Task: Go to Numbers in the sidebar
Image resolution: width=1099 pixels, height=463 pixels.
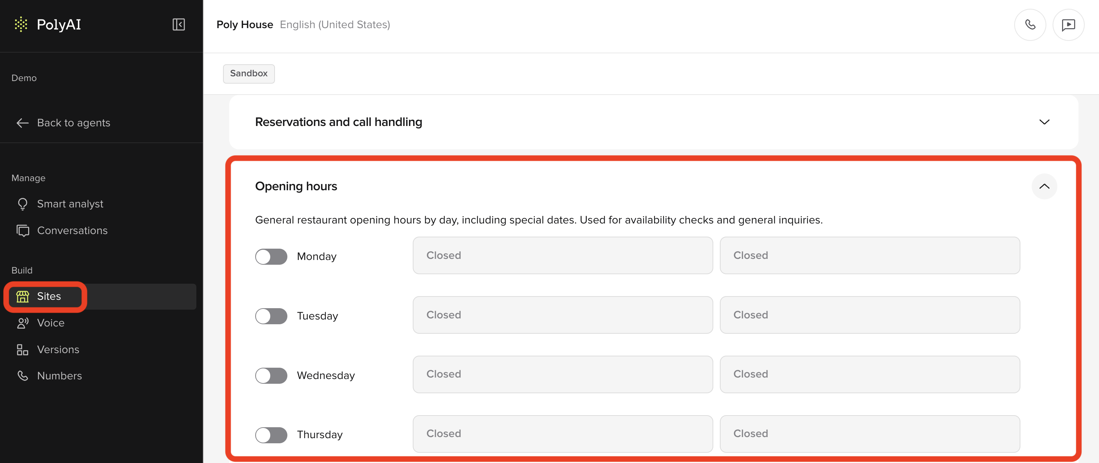Action: point(49,376)
